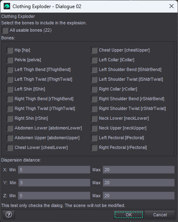The image size is (178, 222).
Task: Select Left Shoulder Twist checkbox
Action: click(x=94, y=80)
